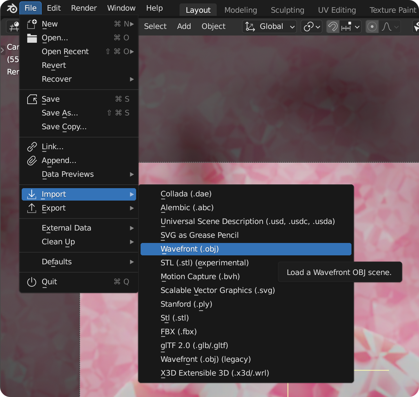Image resolution: width=419 pixels, height=397 pixels.
Task: Open snapping increment options dropdown
Action: click(350, 27)
